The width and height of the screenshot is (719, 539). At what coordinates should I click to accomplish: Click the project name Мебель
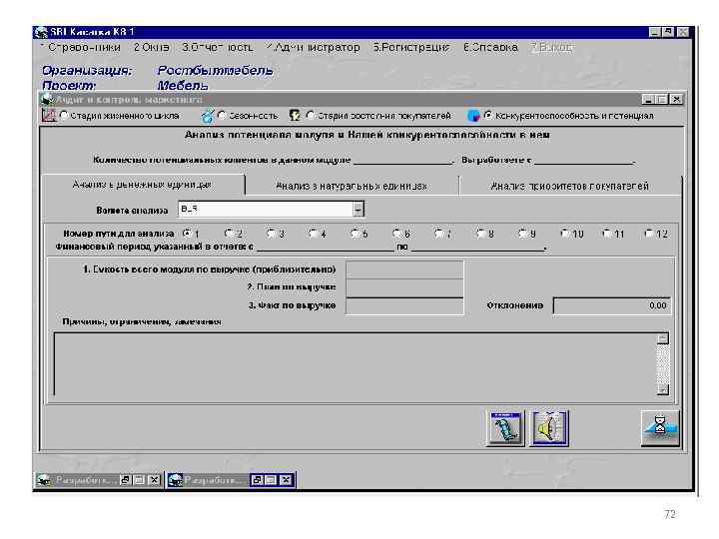click(183, 85)
